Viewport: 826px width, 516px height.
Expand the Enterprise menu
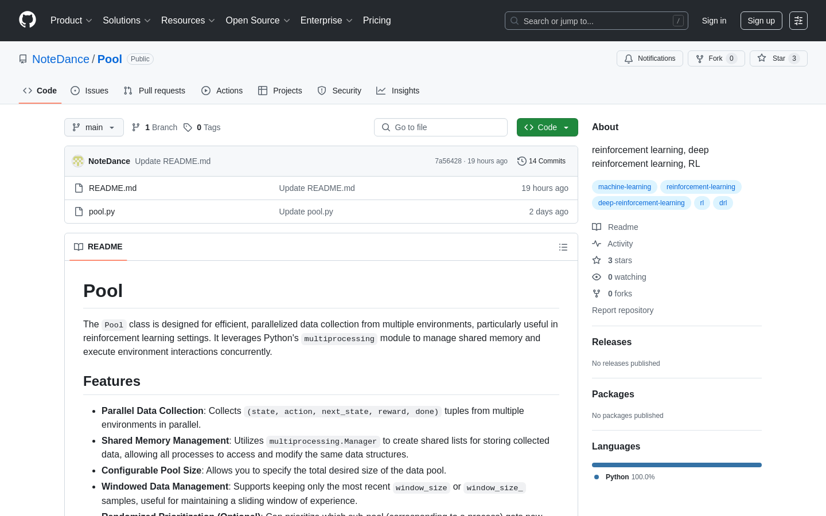[326, 21]
